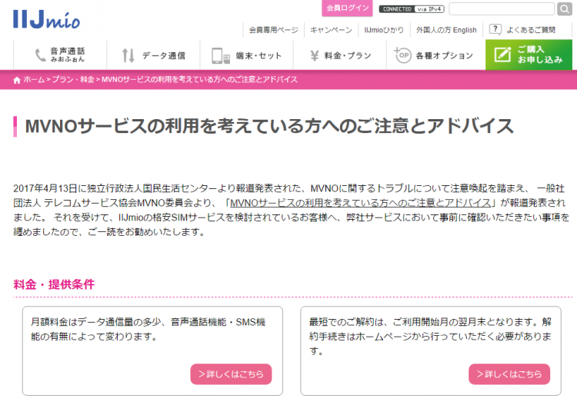The image size is (577, 405).
Task: Select 音声通話 みおふぉん menu item
Action: (x=60, y=55)
